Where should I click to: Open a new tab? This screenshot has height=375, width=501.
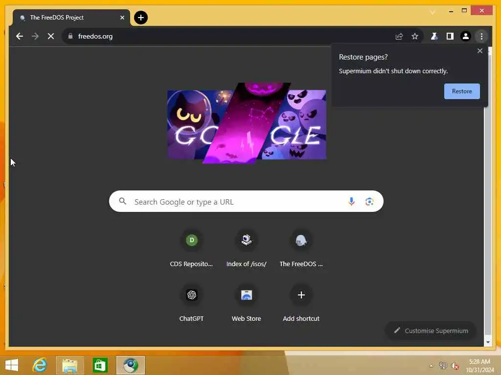point(141,18)
